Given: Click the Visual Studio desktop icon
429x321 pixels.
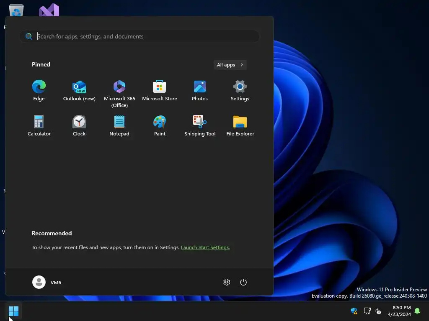Looking at the screenshot, I should click(x=49, y=10).
